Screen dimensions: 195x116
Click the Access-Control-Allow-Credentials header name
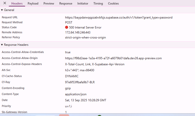(x=23, y=52)
